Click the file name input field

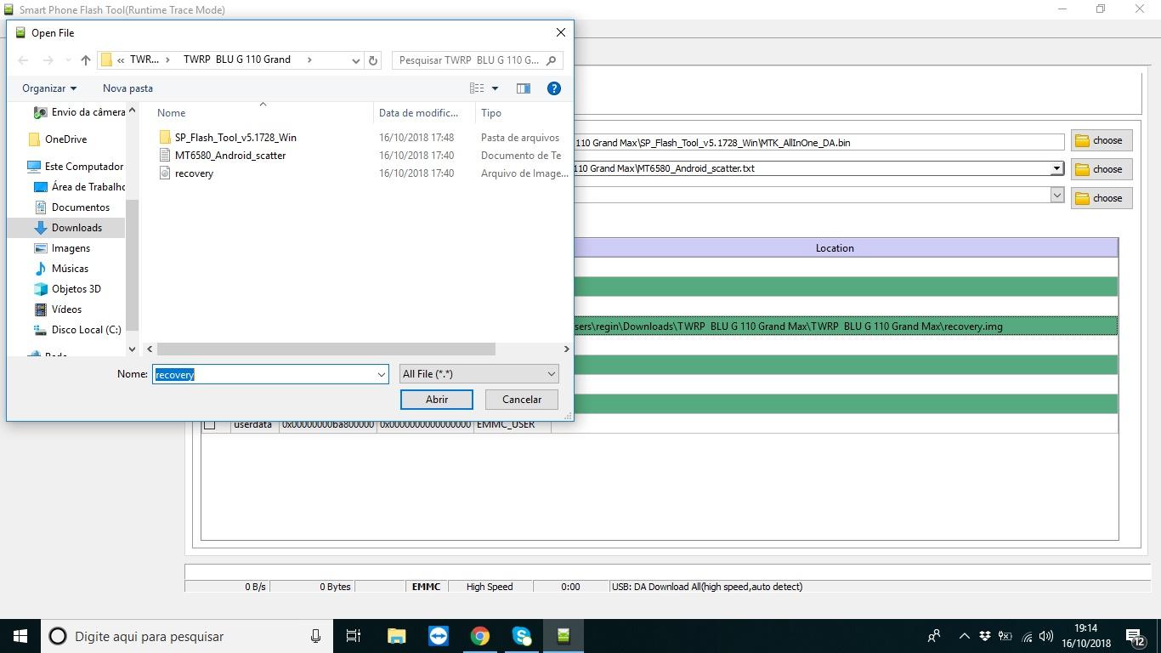click(x=263, y=374)
